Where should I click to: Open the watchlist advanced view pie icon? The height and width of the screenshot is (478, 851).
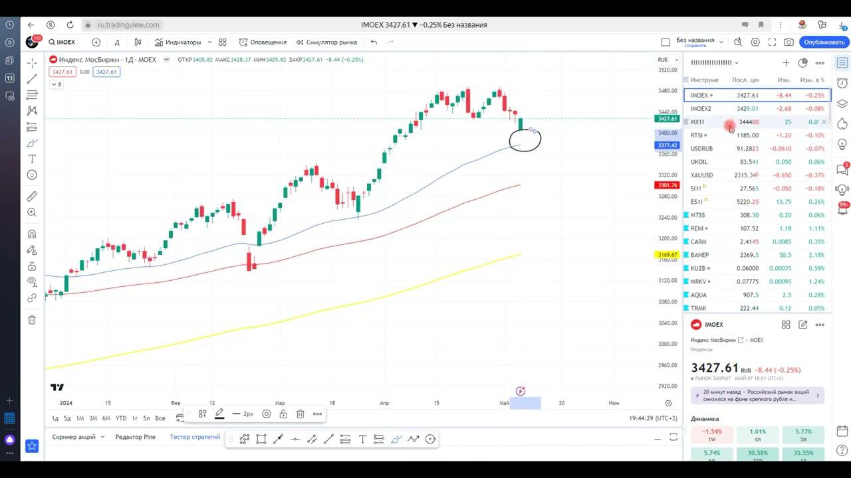pos(802,62)
